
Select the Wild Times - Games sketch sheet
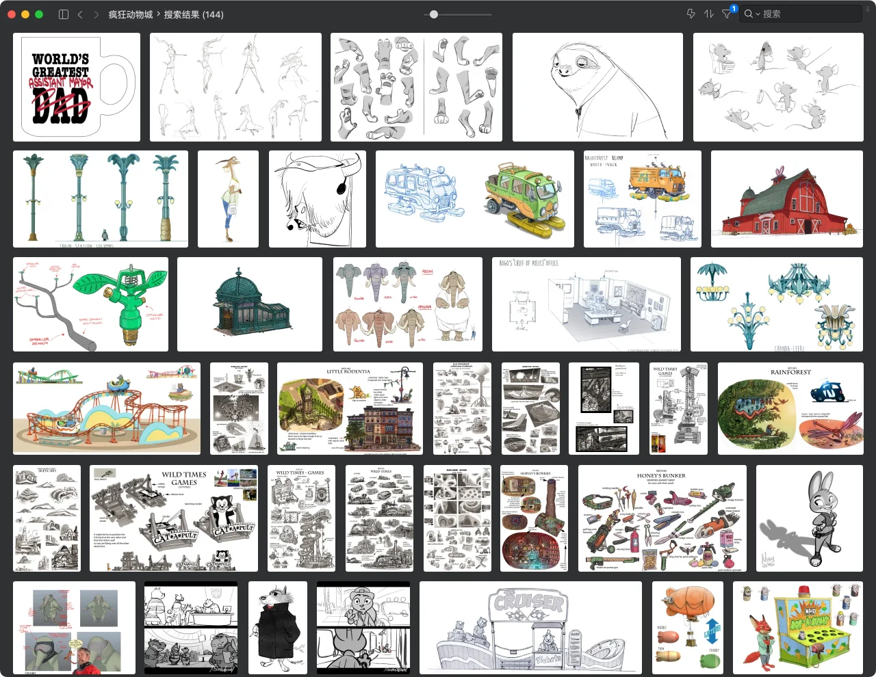point(302,518)
